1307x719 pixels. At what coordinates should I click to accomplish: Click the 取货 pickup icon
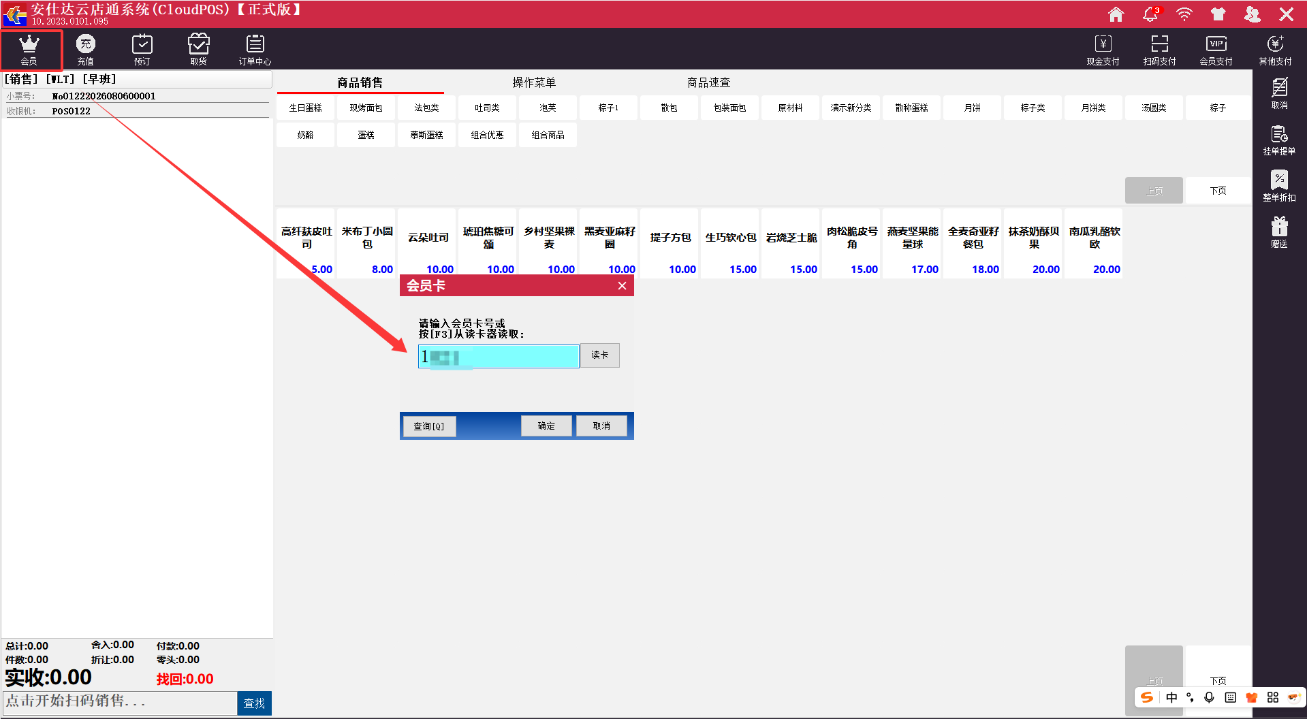coord(198,50)
